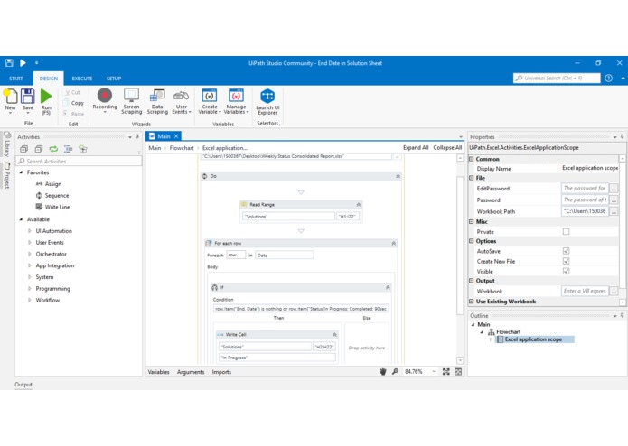
Task: Collapse the Options property section
Action: point(472,241)
